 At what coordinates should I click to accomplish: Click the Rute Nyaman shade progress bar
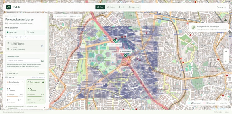[36, 96]
